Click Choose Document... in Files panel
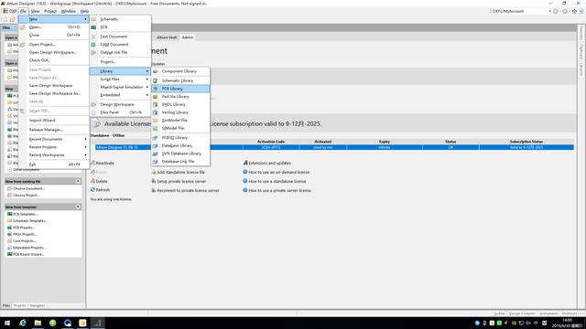Screen dimensions: 586x329 (28, 189)
